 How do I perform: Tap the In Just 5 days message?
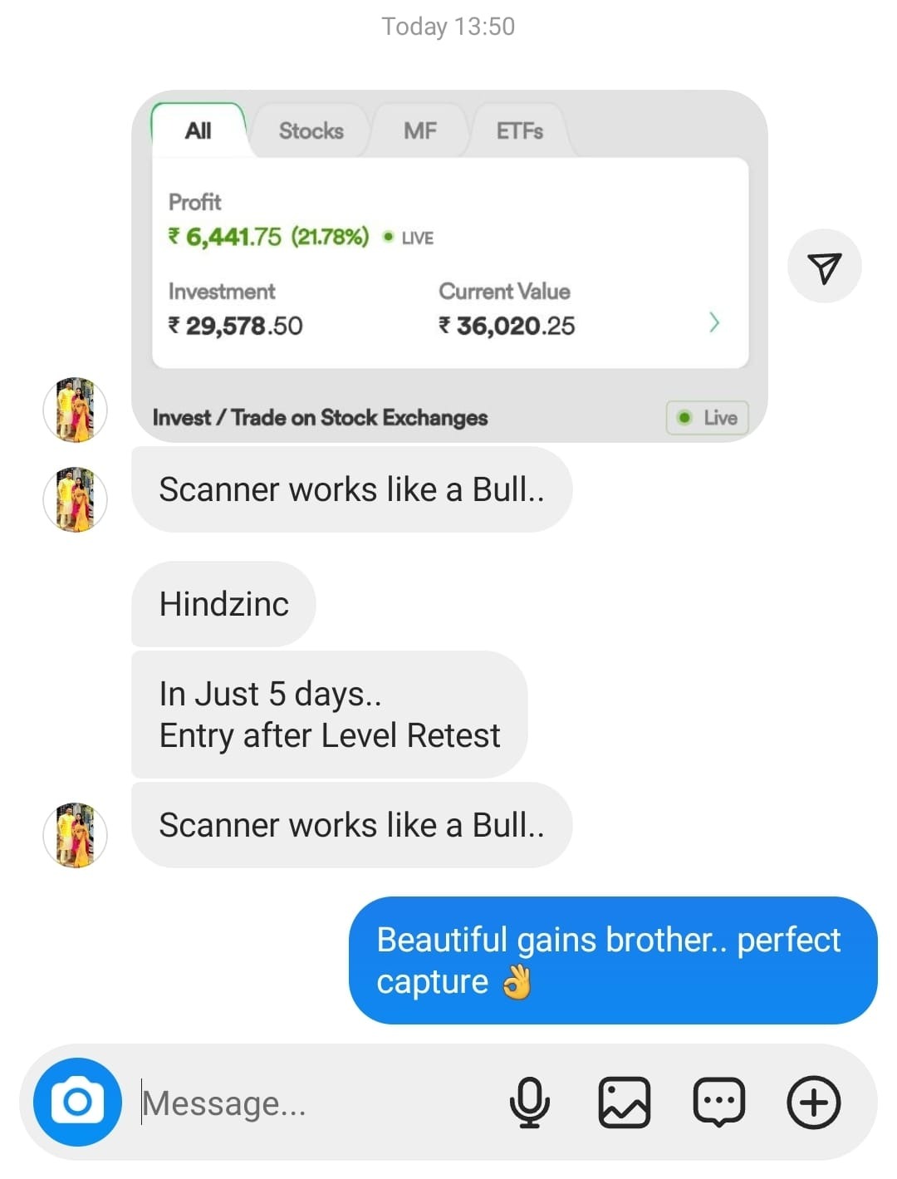[330, 715]
